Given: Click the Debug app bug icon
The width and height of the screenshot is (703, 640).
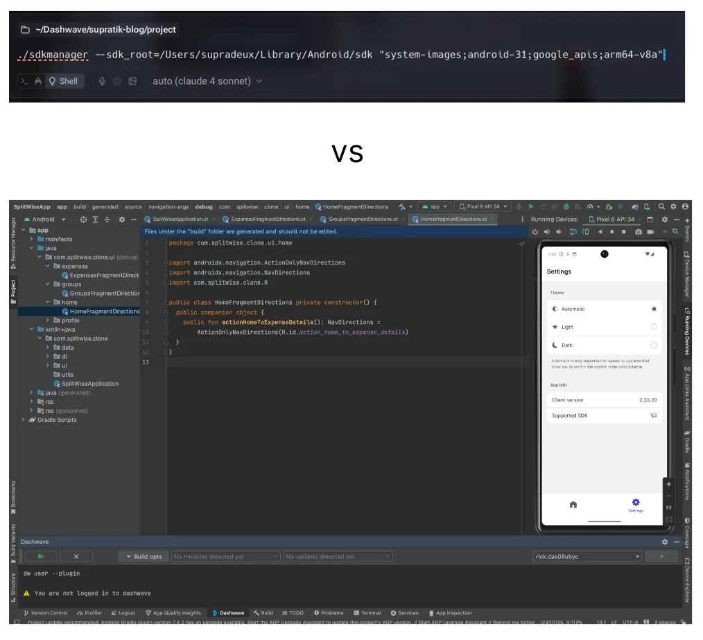Looking at the screenshot, I should point(566,206).
